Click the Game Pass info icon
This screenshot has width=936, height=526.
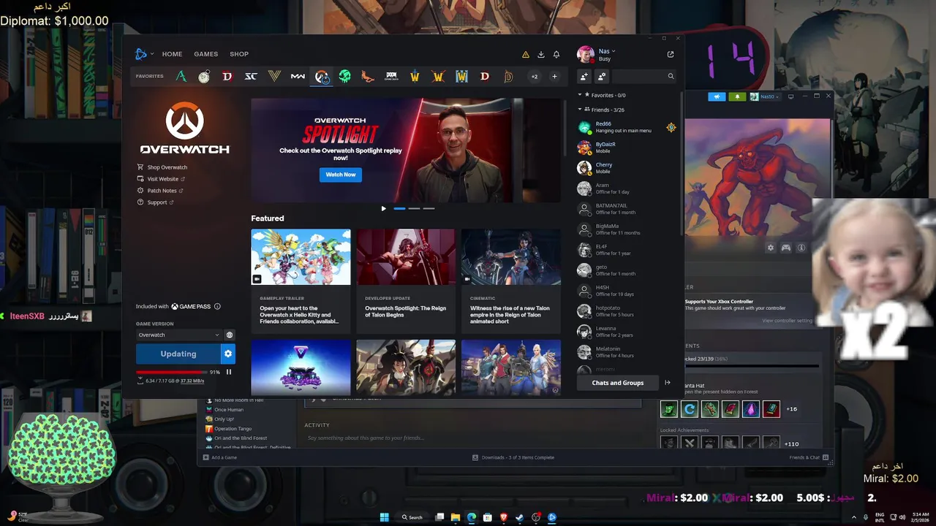tap(217, 307)
